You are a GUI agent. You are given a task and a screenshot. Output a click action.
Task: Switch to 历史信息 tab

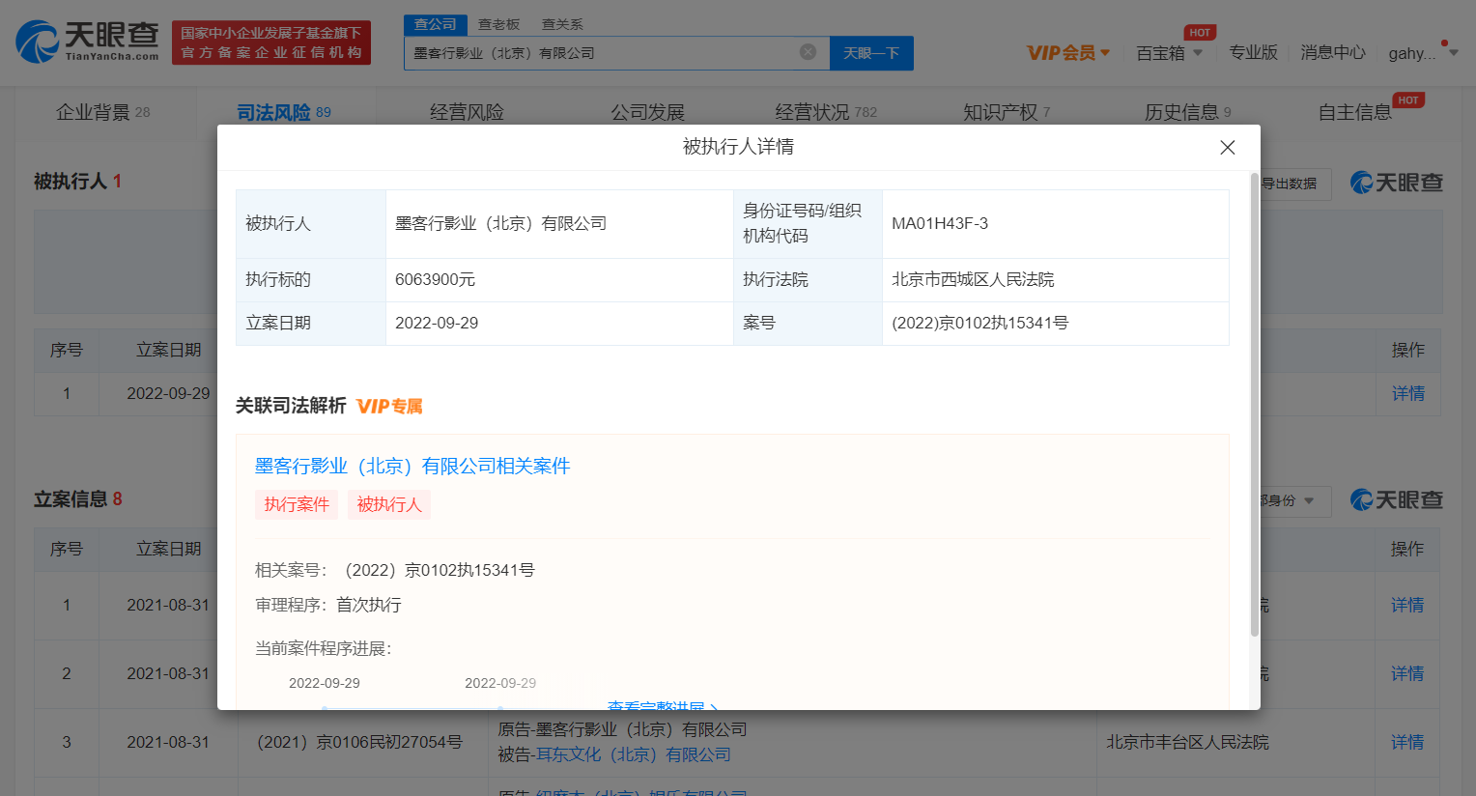[x=1188, y=112]
